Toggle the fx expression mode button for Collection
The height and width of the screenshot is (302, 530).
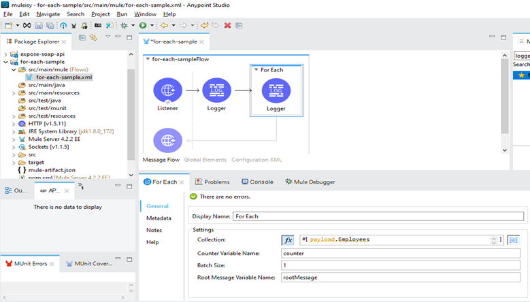click(x=287, y=240)
